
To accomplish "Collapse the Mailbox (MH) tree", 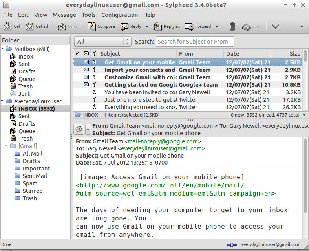I will point(2,48).
